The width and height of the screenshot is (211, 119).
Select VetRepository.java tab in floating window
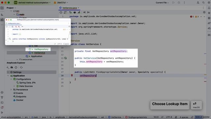click(x=13, y=23)
